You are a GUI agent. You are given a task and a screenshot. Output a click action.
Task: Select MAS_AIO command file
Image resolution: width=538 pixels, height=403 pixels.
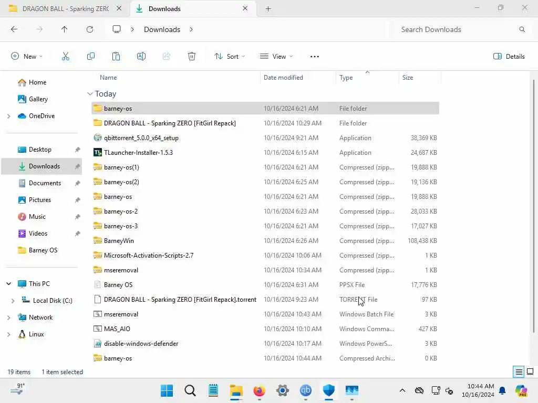pyautogui.click(x=265, y=329)
